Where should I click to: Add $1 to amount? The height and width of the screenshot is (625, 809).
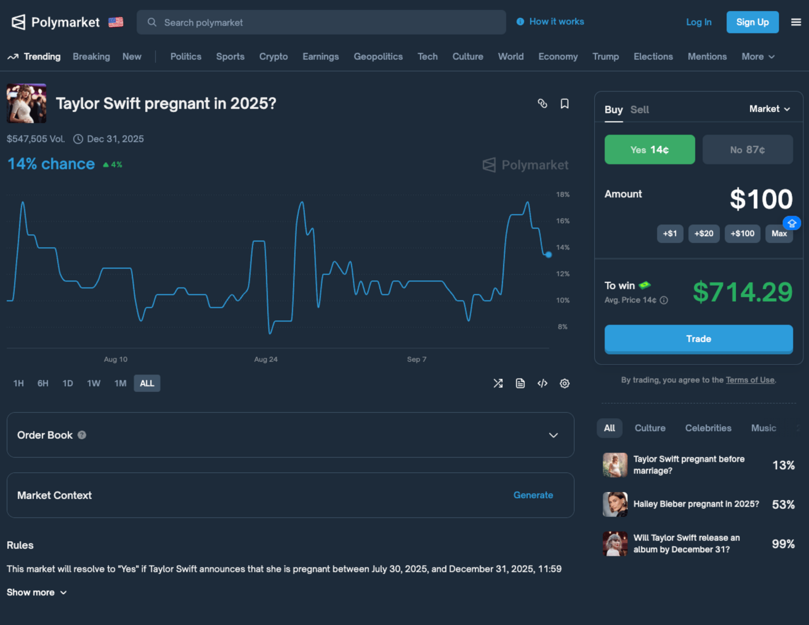coord(670,233)
